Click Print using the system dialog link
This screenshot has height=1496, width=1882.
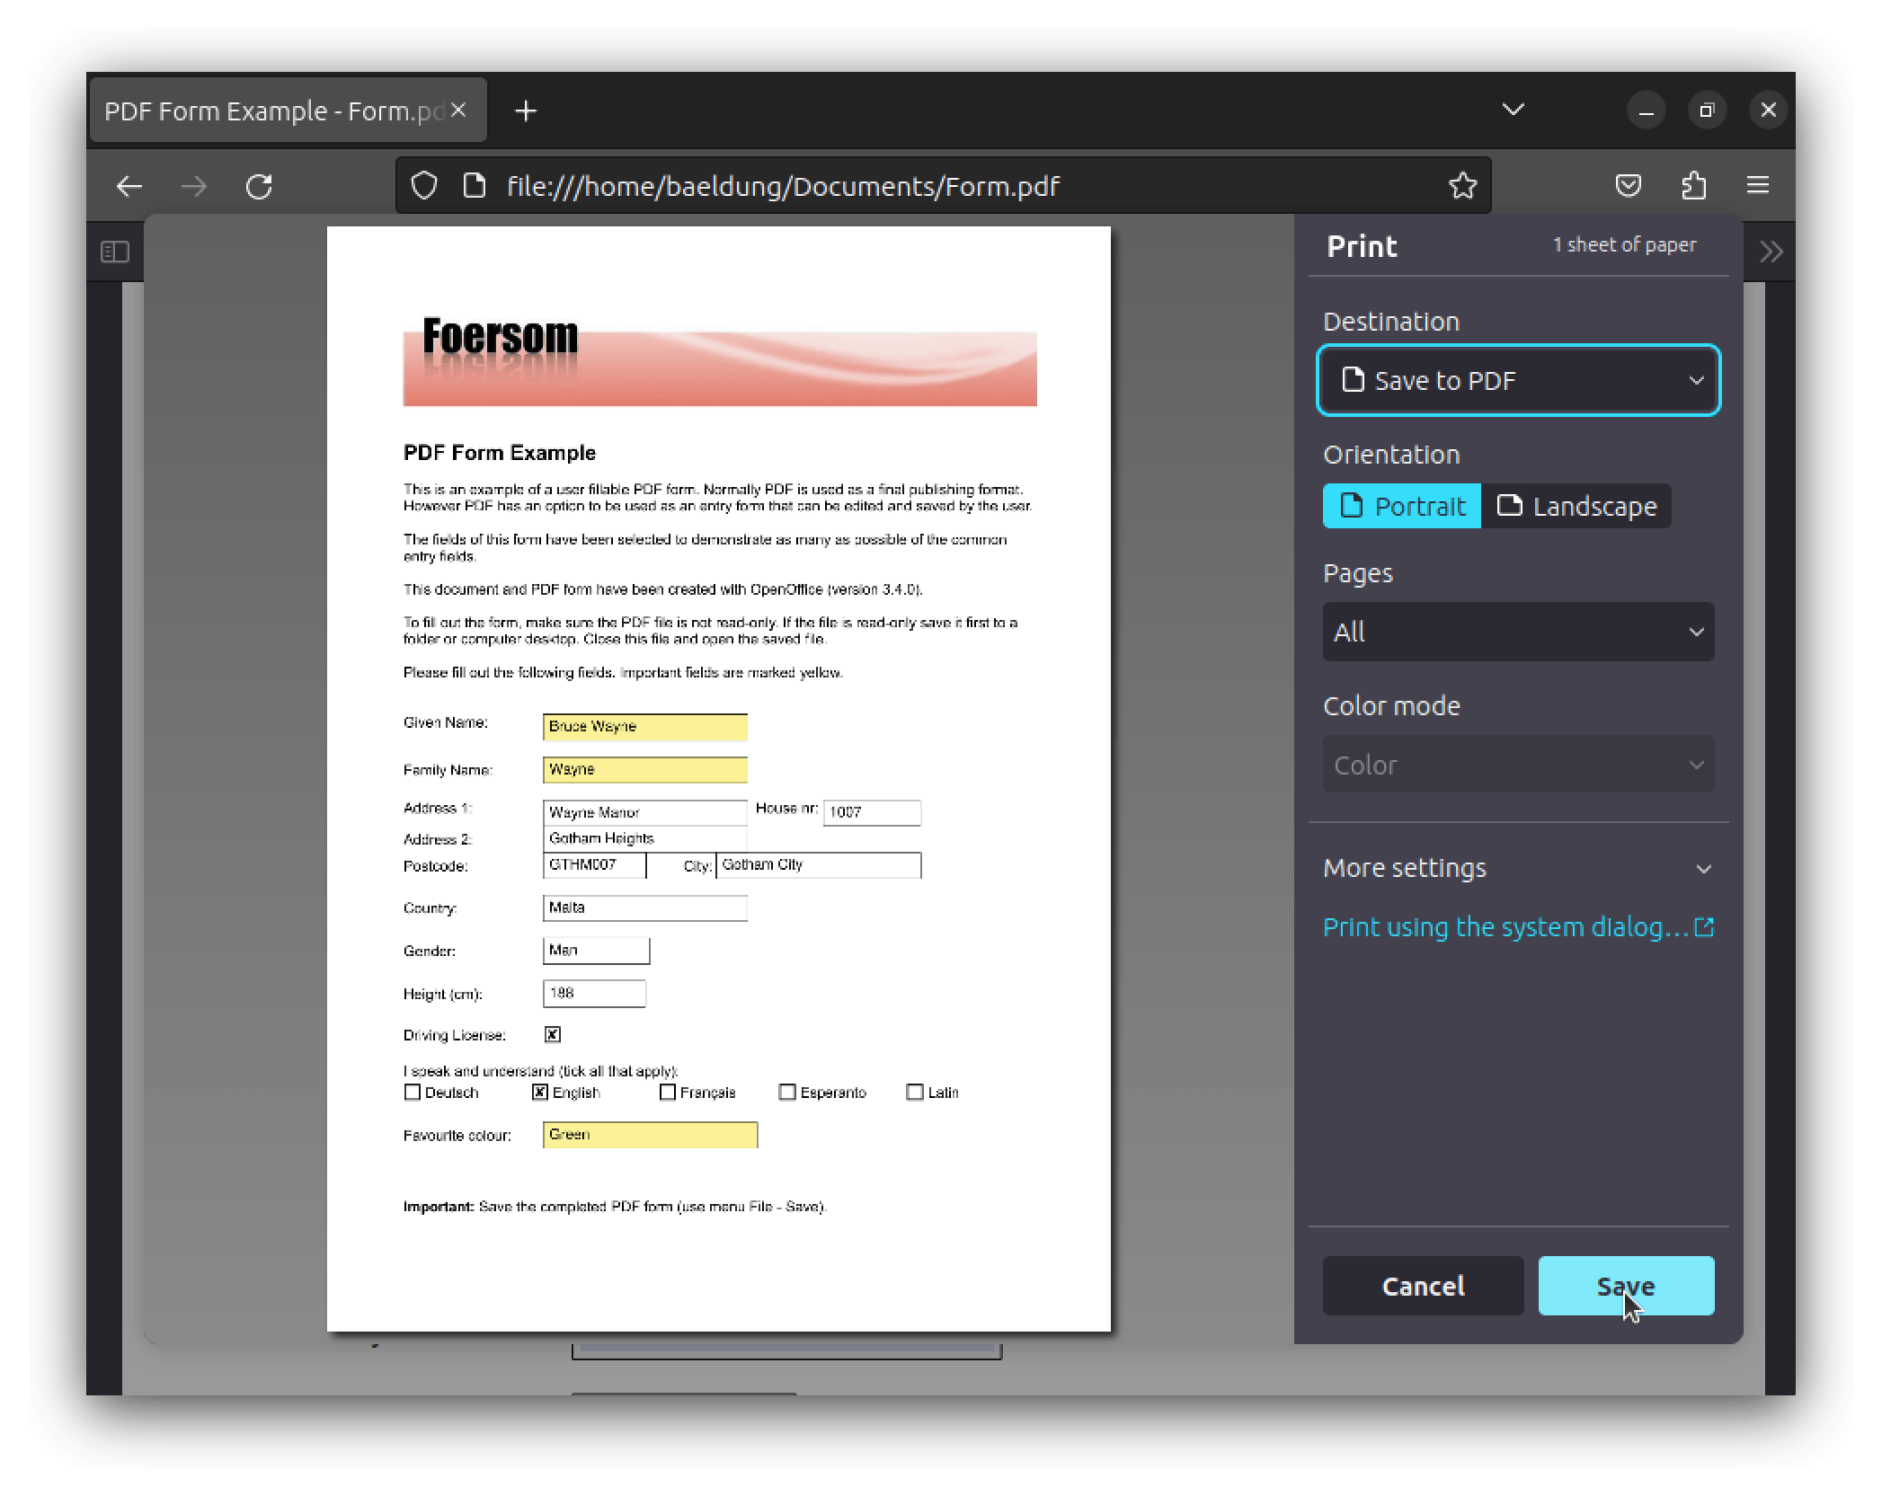1518,926
